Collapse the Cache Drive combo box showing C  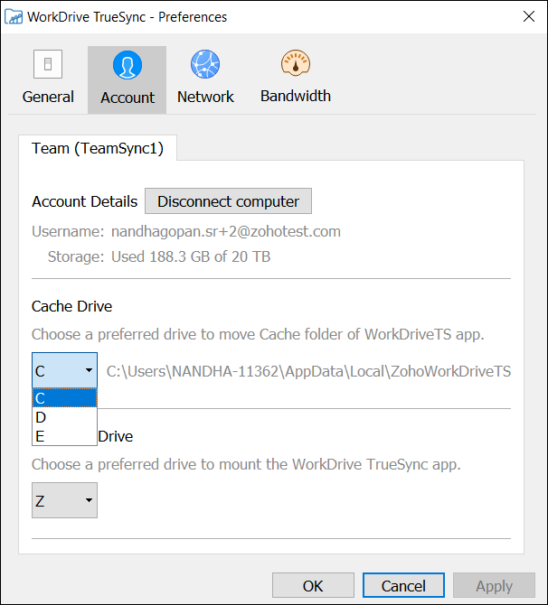point(64,371)
